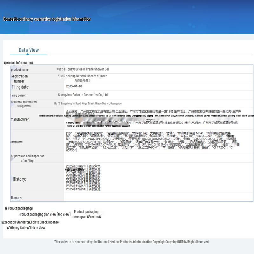Click product name Kustie Honeysuckle & Crane Shower Gel
Viewport: 254px width, 254px height.
83,69
